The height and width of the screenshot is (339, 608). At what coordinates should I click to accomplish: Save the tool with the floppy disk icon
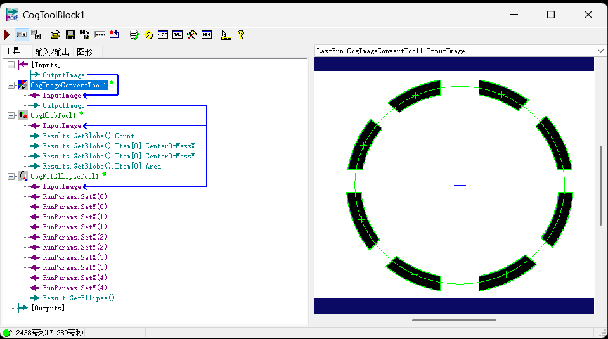70,35
